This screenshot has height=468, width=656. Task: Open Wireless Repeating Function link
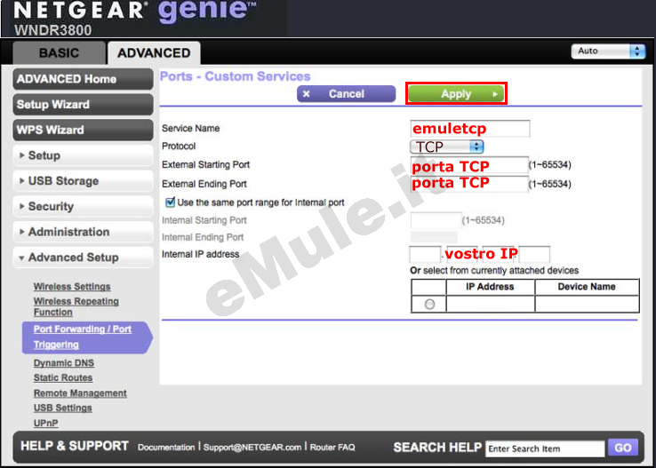[76, 306]
